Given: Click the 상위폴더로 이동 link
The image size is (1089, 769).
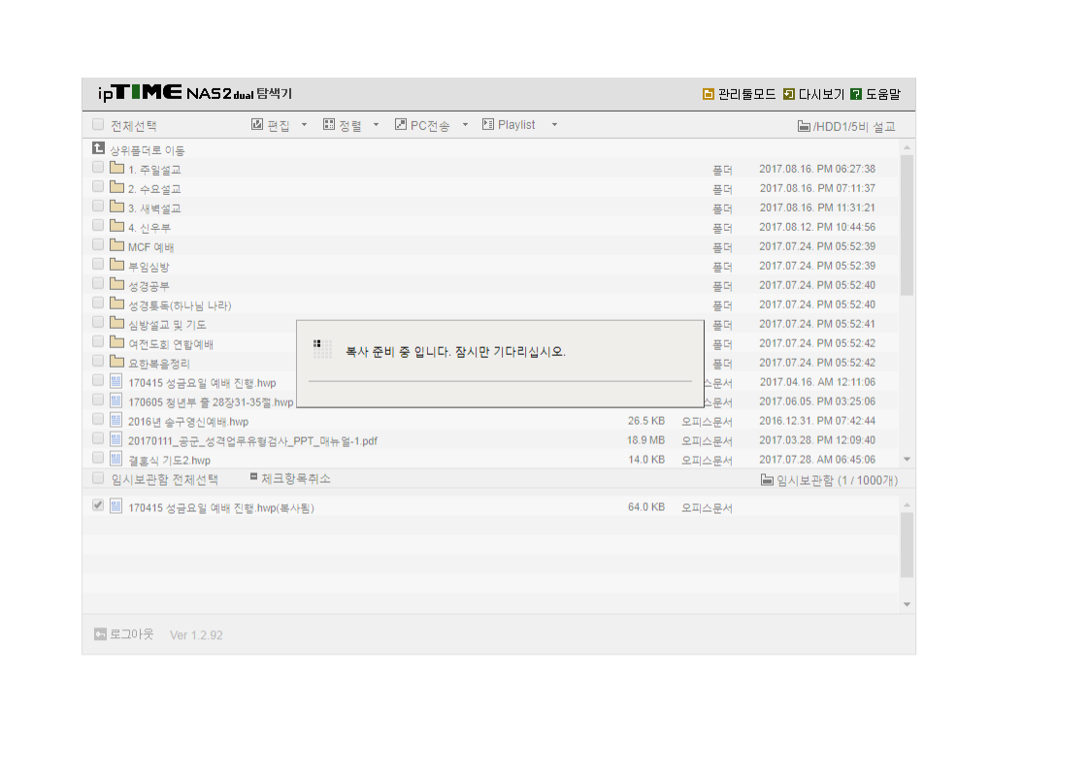Looking at the screenshot, I should 148,150.
